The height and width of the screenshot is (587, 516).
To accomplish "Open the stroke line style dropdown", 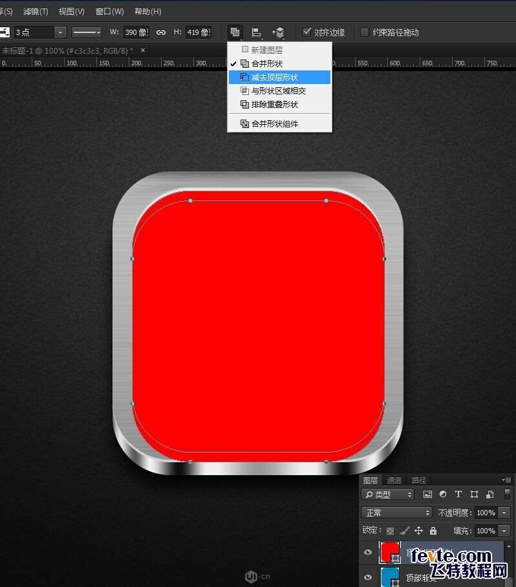I will pos(87,32).
